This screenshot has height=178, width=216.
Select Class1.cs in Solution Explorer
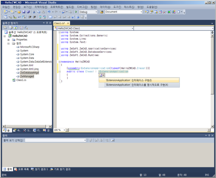coord(21,80)
